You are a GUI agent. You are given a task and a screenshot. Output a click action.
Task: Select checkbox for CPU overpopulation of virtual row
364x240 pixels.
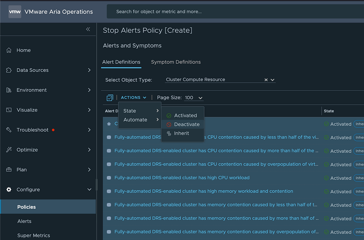coord(109,164)
